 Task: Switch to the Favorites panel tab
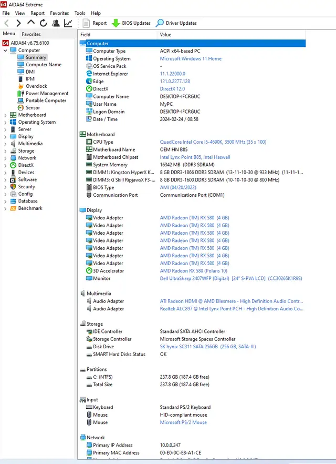click(31, 34)
